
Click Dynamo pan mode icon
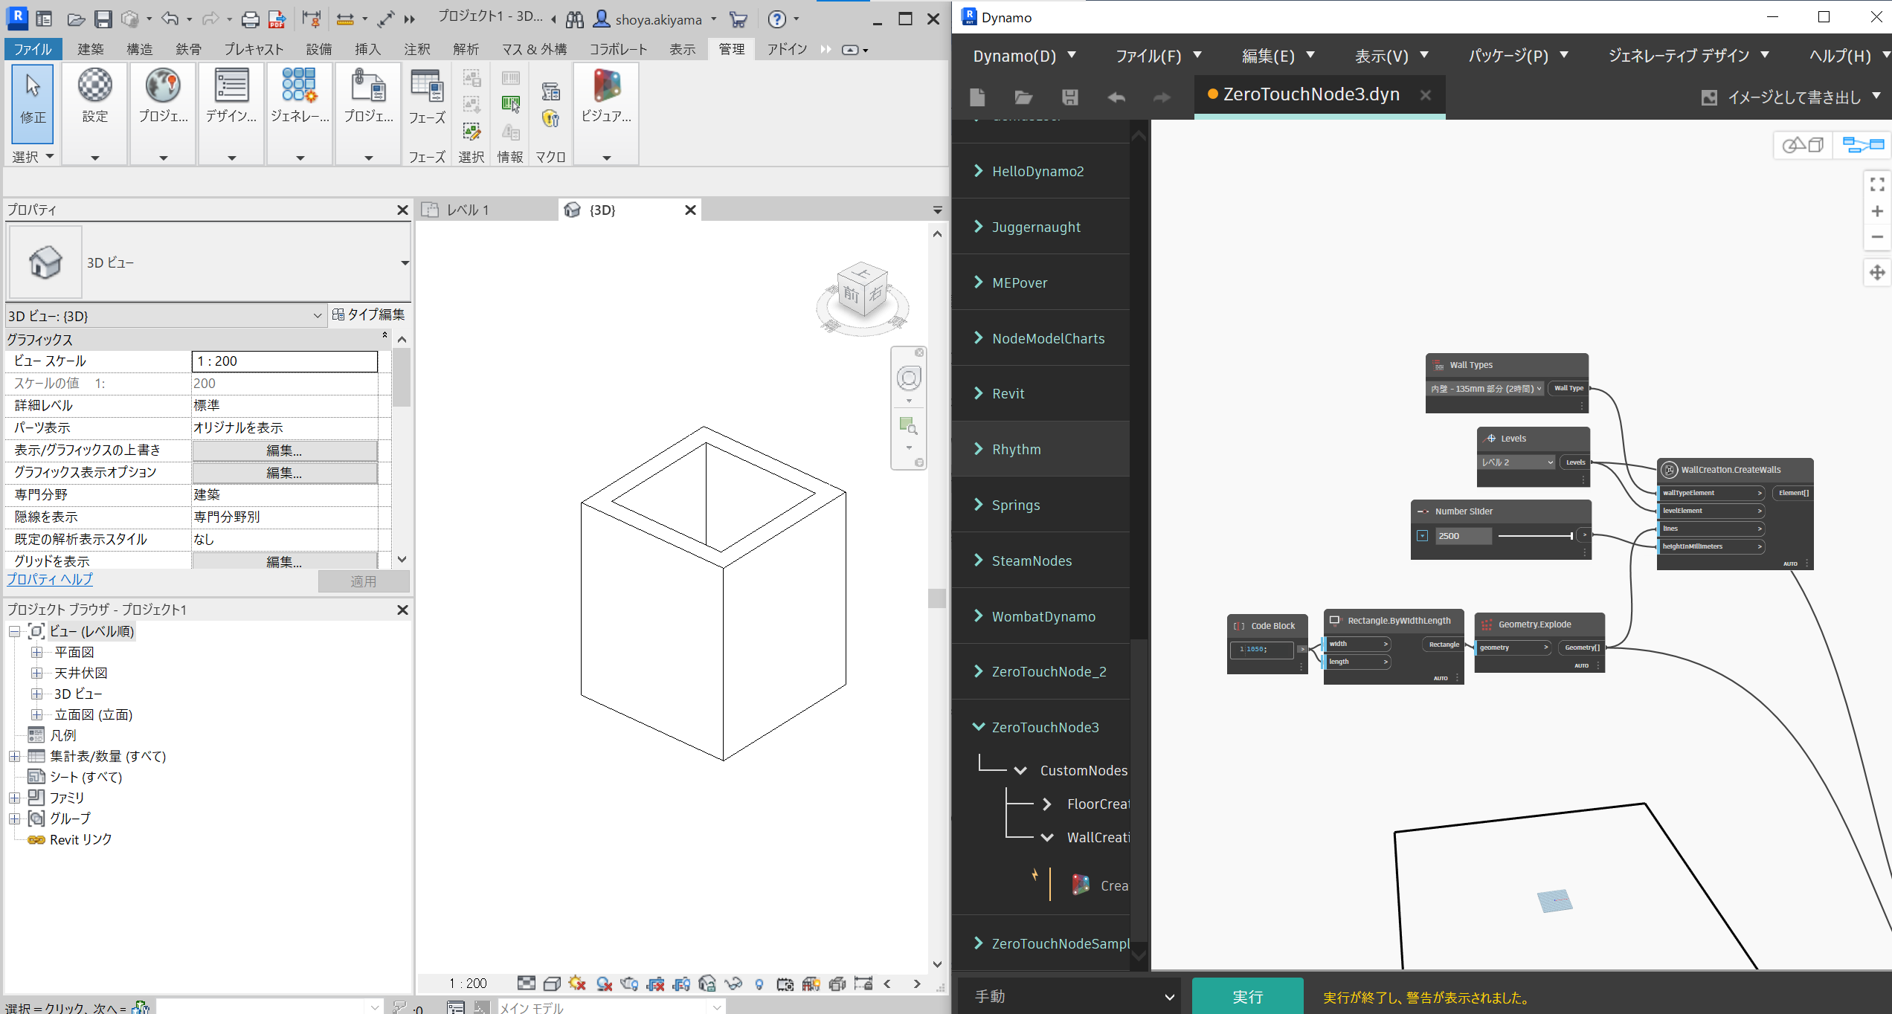tap(1877, 273)
